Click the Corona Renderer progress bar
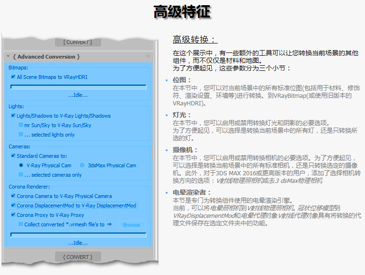 (78, 234)
